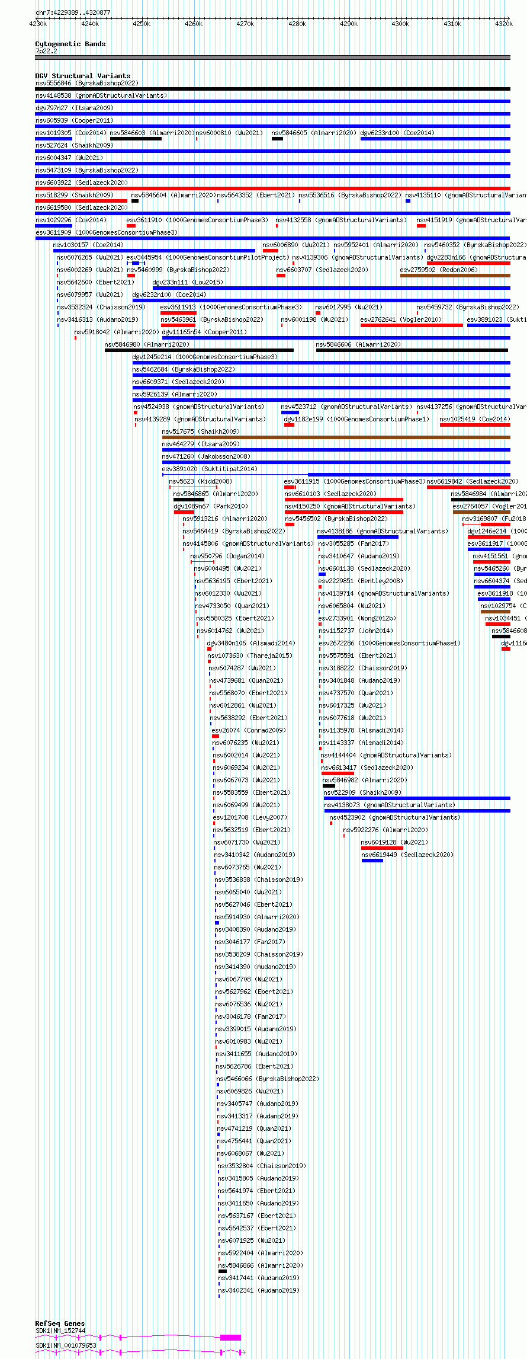Open nsv5846603 (Almarri2020) variant label
This screenshot has width=527, height=1359.
152,133
